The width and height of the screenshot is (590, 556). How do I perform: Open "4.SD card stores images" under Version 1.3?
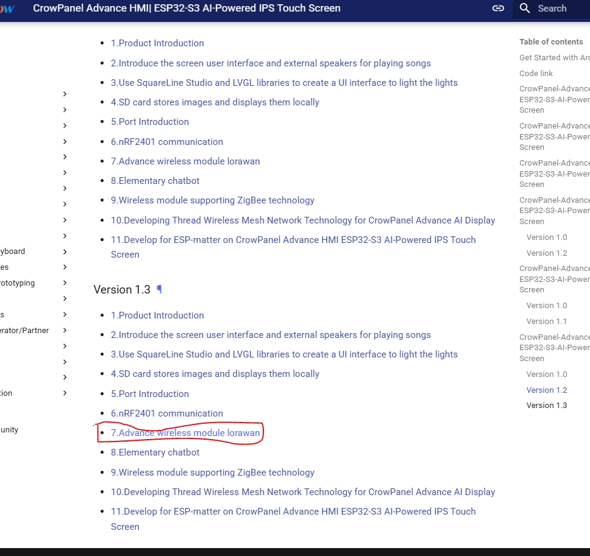[x=215, y=374]
